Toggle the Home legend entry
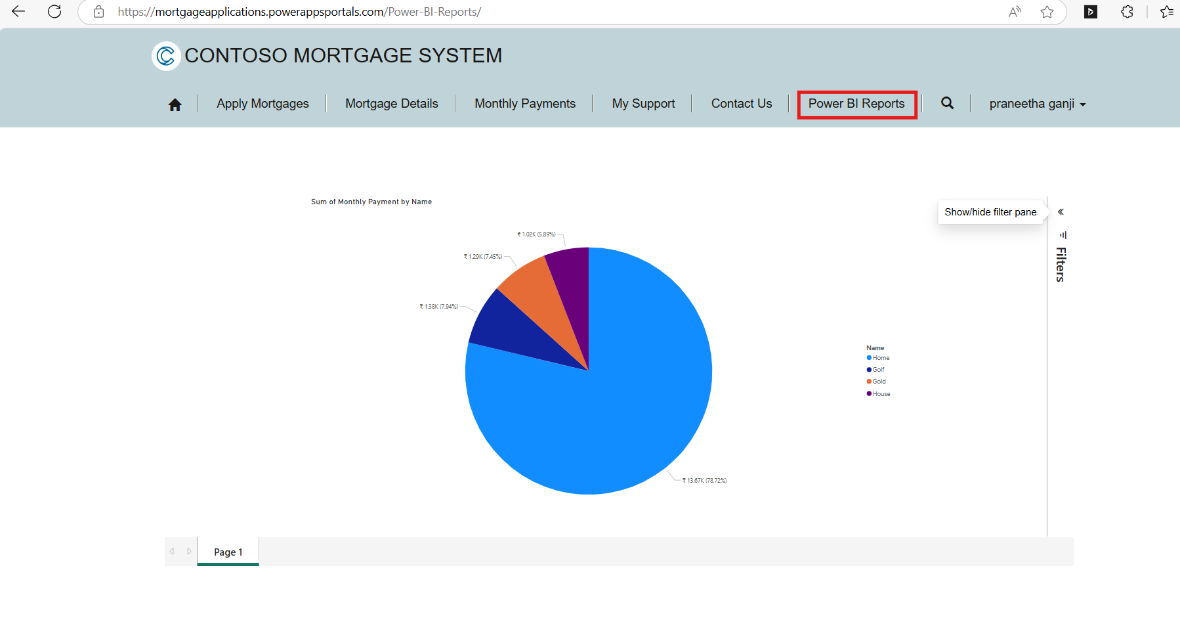The height and width of the screenshot is (618, 1180). point(881,358)
